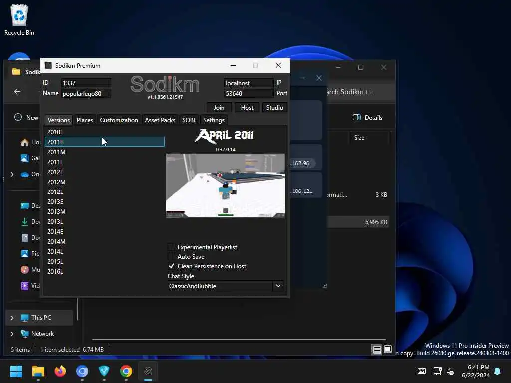Image resolution: width=511 pixels, height=383 pixels.
Task: Select version 2010L in the list
Action: pos(105,132)
